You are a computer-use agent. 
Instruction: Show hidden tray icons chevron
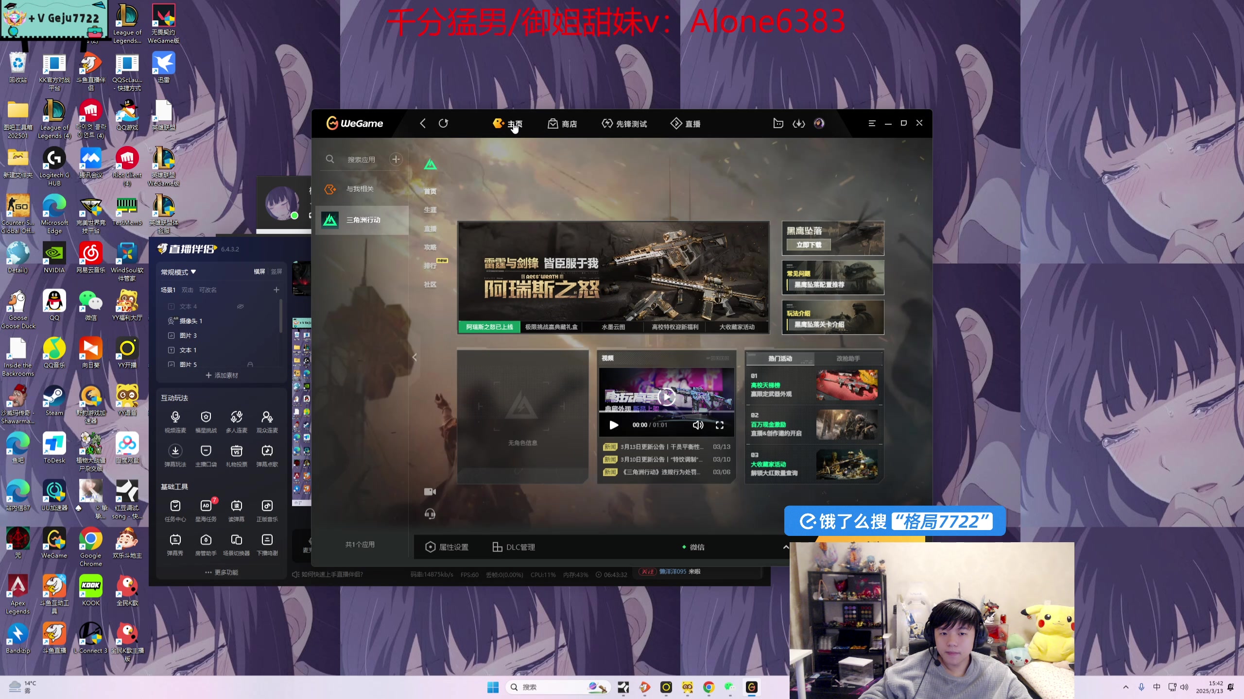(1126, 687)
